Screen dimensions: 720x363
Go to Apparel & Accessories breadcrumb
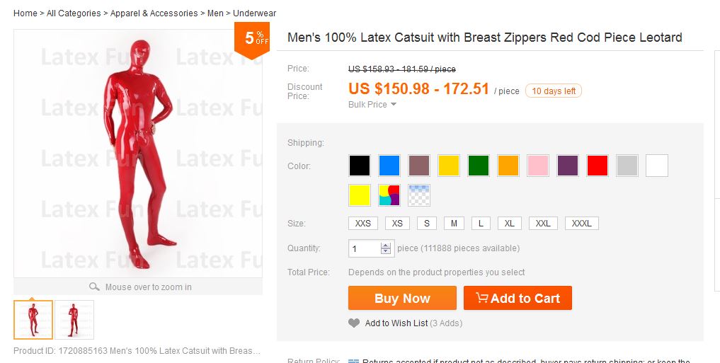154,13
